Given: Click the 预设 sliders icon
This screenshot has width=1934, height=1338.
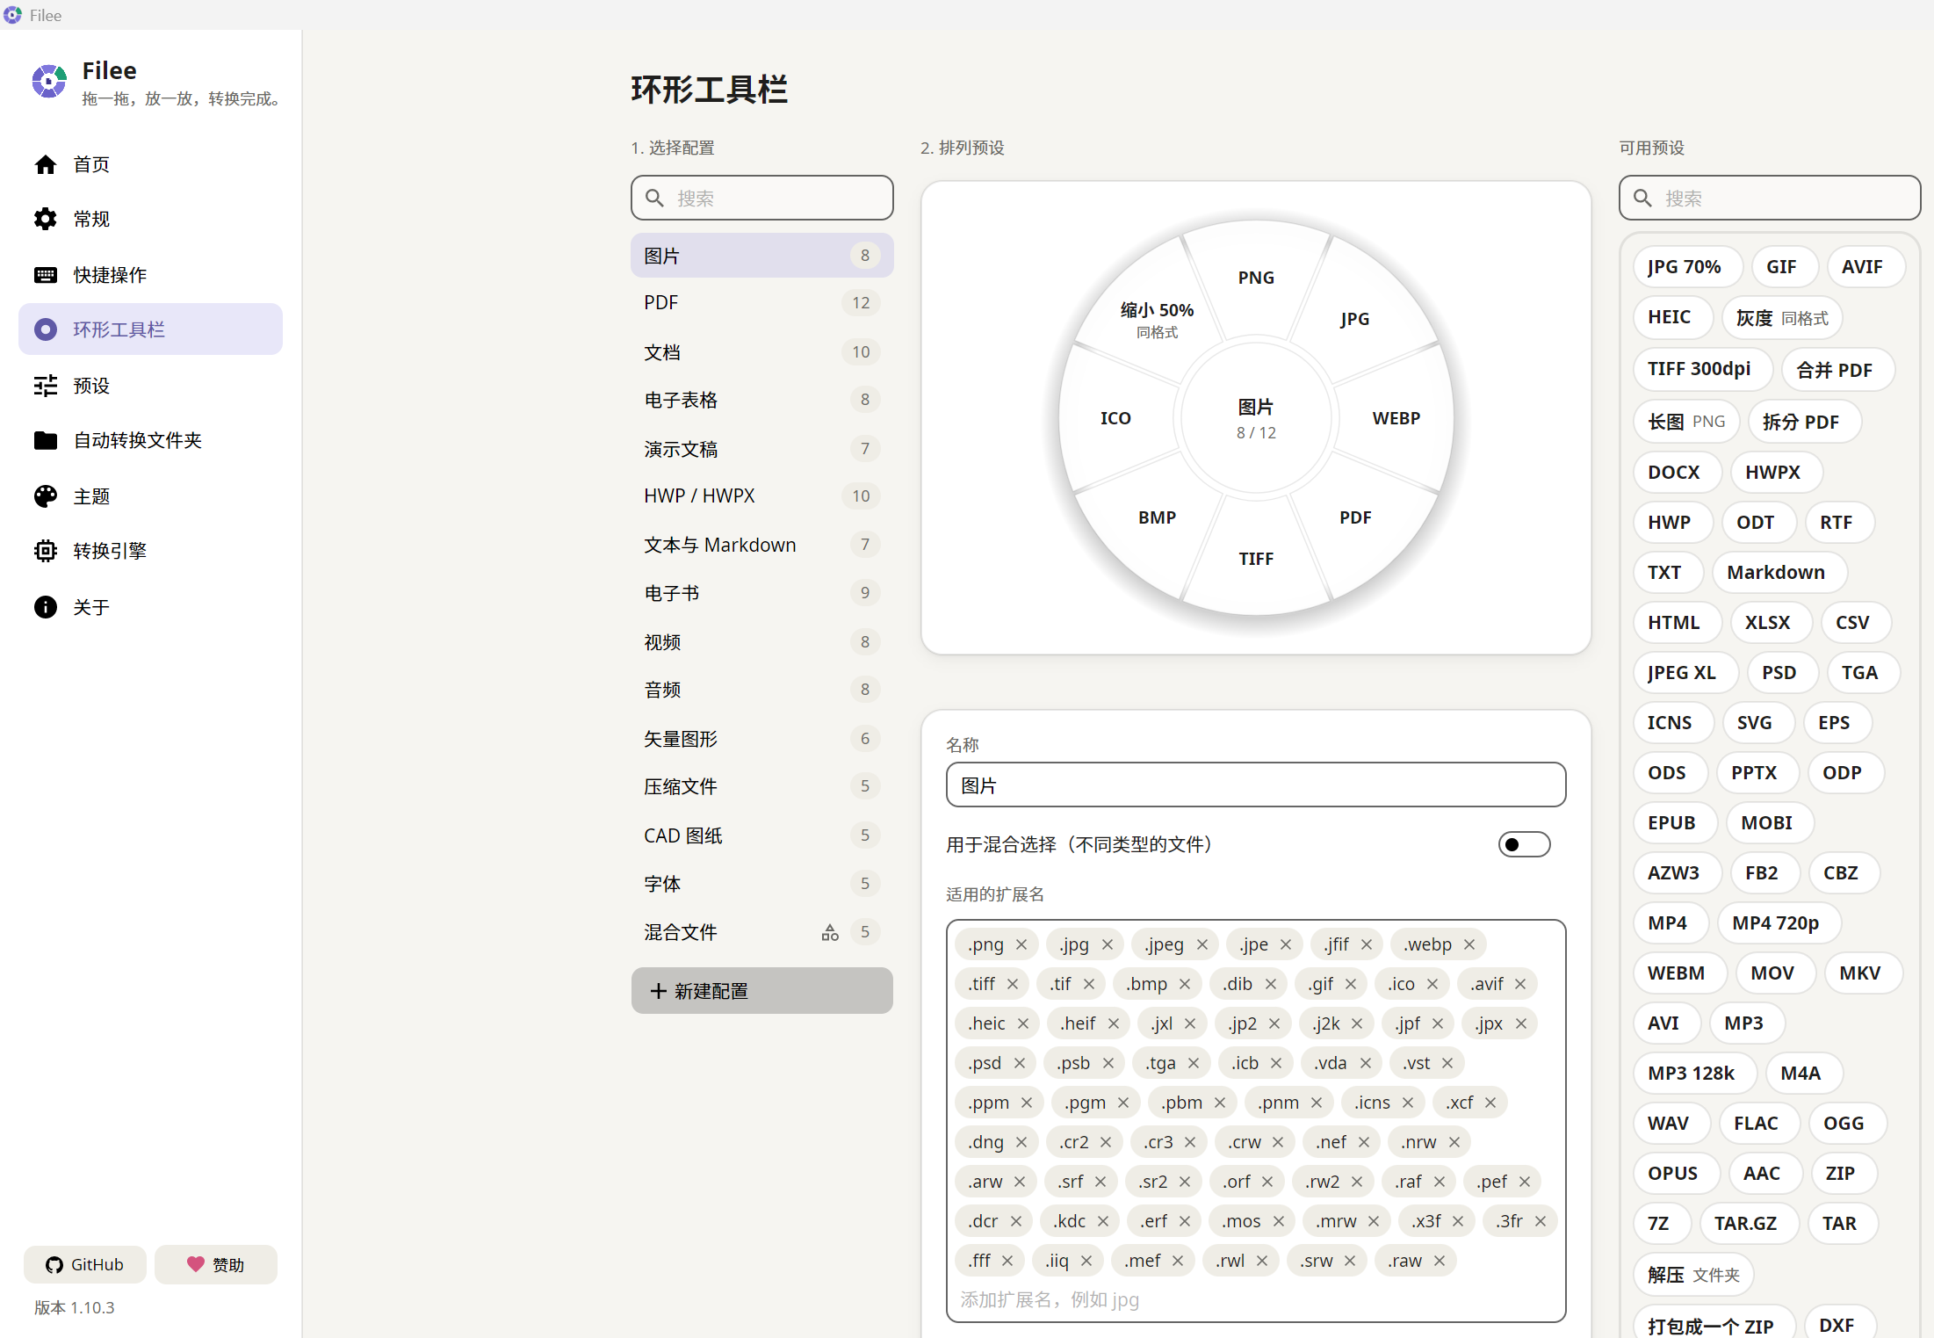Looking at the screenshot, I should 46,386.
